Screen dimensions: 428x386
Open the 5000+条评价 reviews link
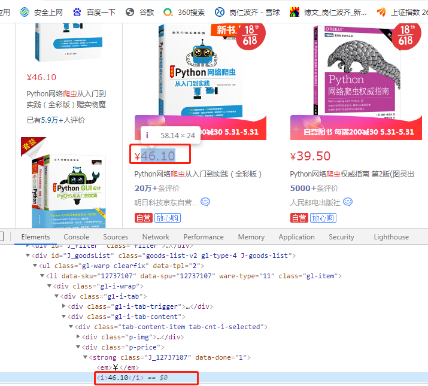(x=314, y=188)
